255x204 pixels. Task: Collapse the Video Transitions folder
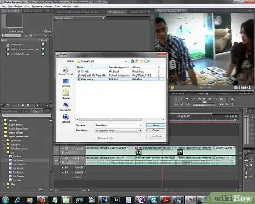(2, 136)
